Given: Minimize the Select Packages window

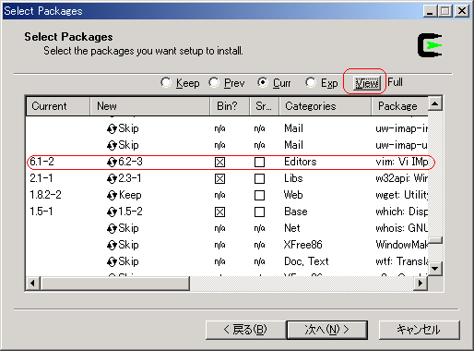Looking at the screenshot, I should 430,11.
